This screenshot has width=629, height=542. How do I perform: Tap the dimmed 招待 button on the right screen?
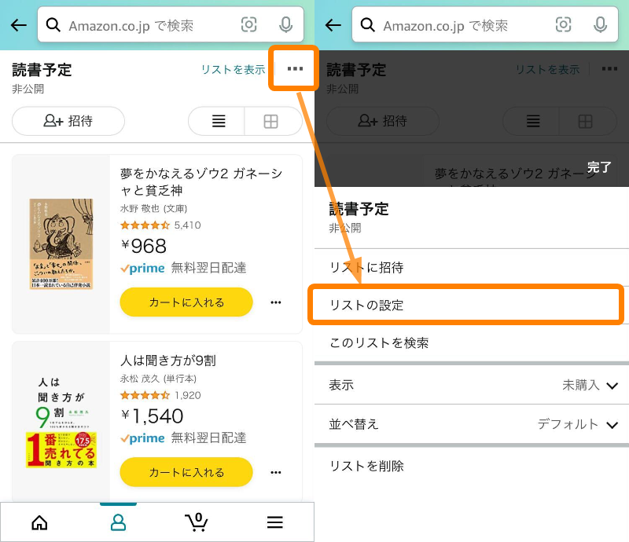click(x=383, y=121)
